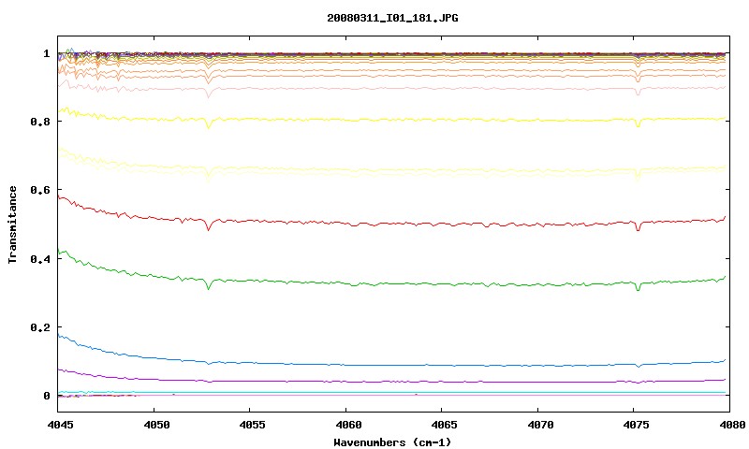Click the blue spectrum curve
Image resolution: width=749 pixels, height=449 pixels.
391,365
